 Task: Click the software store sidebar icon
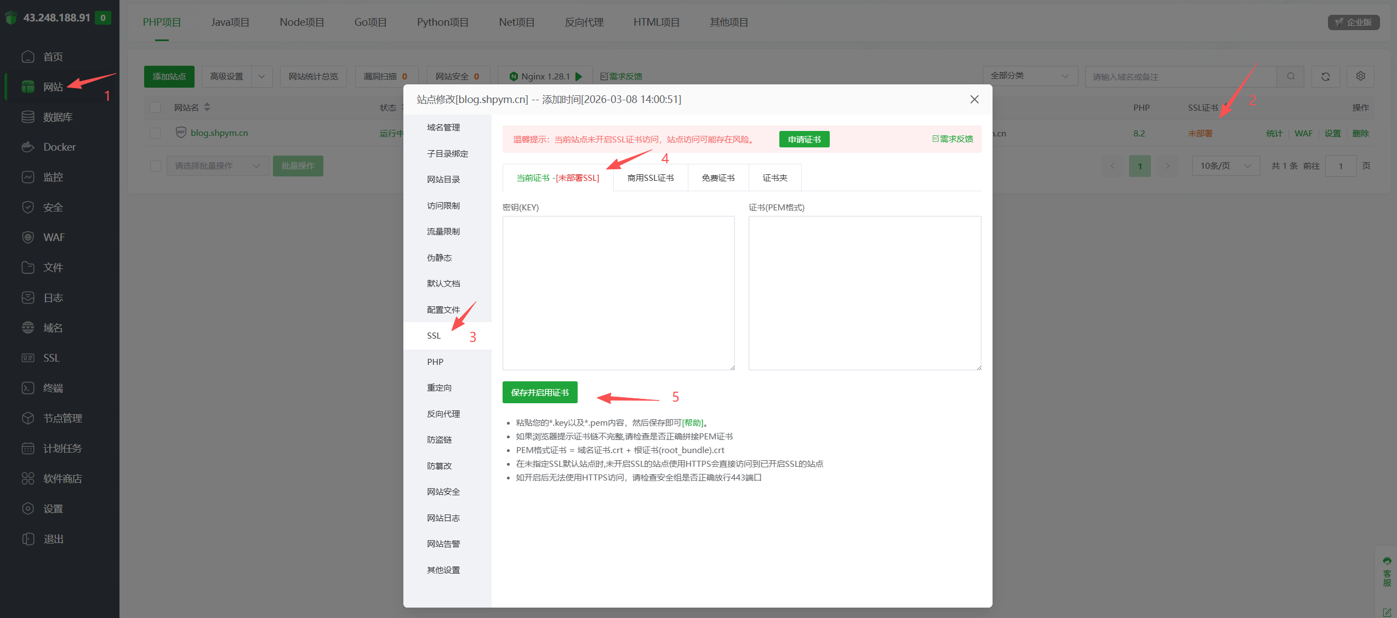tap(28, 478)
